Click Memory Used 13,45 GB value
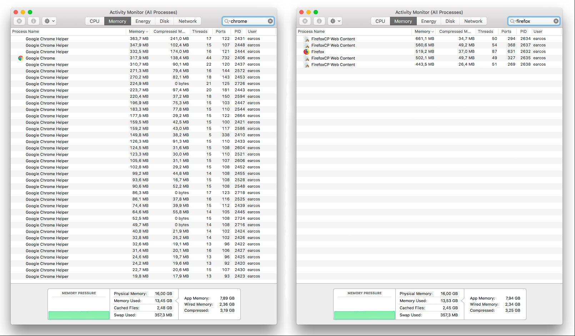The height and width of the screenshot is (336, 575). click(163, 301)
